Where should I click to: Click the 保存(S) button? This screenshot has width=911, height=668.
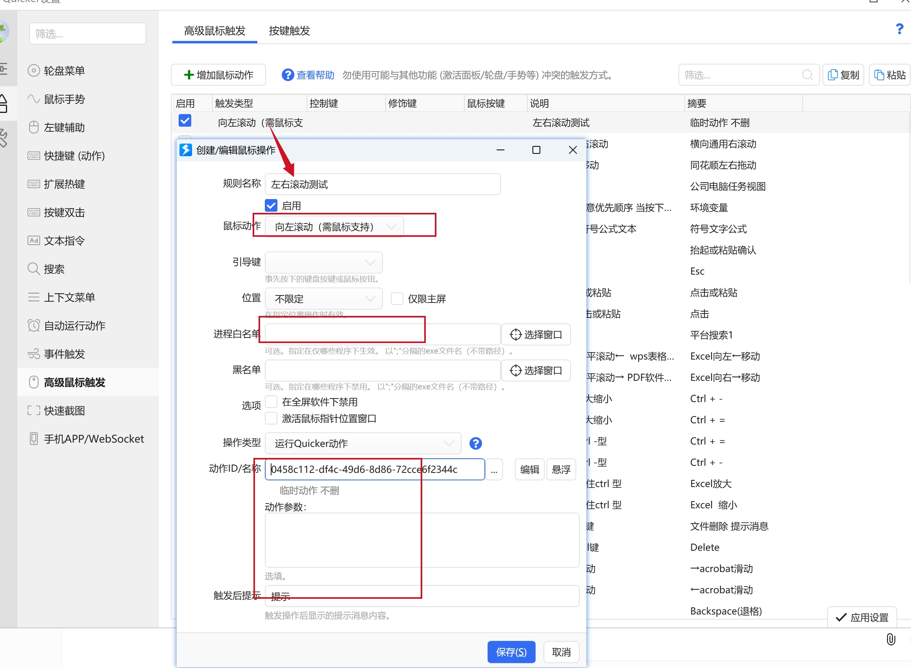click(x=511, y=652)
